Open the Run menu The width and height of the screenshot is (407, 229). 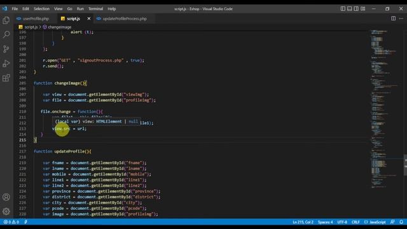(80, 9)
